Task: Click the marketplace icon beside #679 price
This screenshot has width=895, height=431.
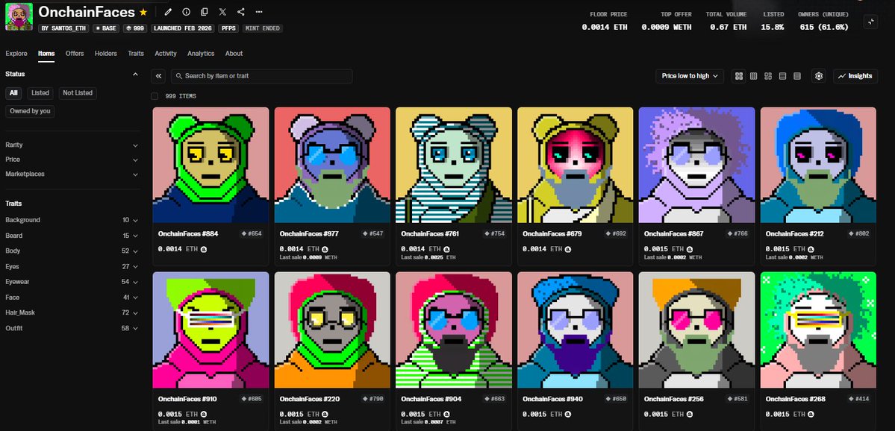Action: click(569, 249)
